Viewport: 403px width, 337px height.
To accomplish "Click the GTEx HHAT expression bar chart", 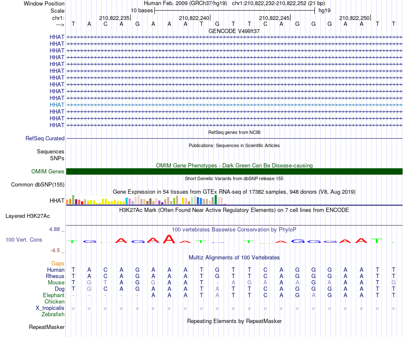I will [x=146, y=200].
